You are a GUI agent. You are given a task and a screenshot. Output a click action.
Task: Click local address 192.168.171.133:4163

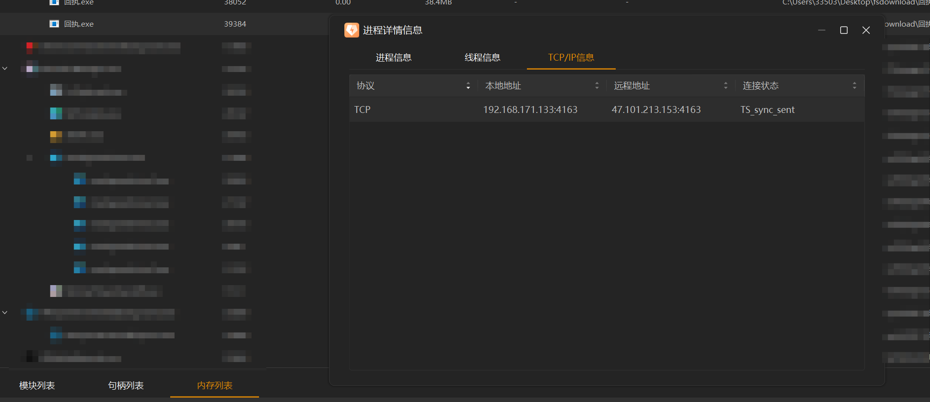click(x=530, y=110)
